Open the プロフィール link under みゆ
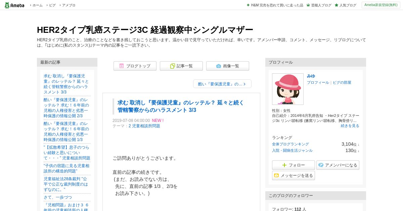Screen dimensions: 403x211 click(x=318, y=82)
